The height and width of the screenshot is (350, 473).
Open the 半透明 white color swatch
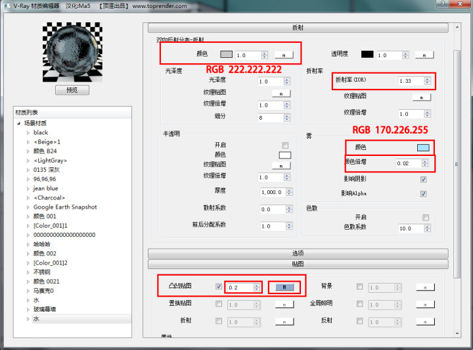pos(284,155)
